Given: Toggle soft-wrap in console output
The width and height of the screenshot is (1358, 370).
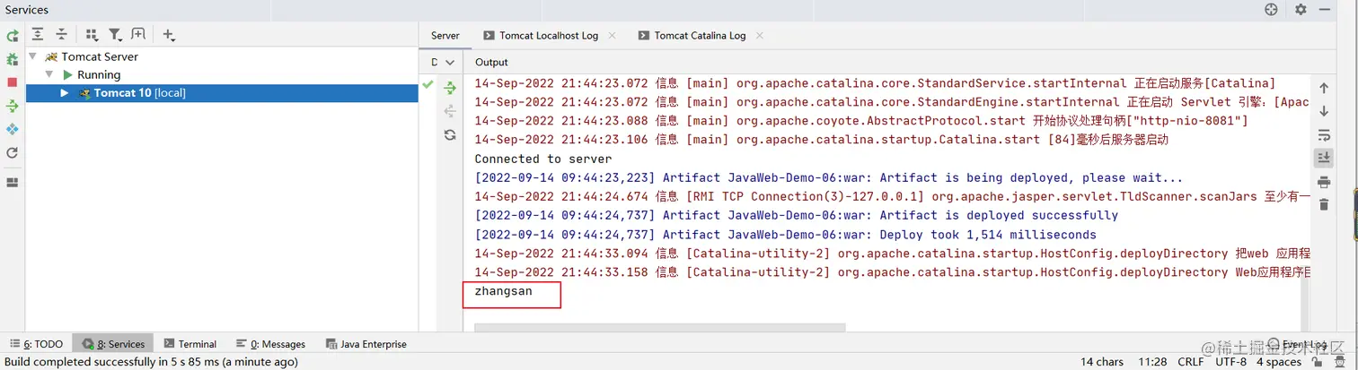Looking at the screenshot, I should (x=1324, y=135).
